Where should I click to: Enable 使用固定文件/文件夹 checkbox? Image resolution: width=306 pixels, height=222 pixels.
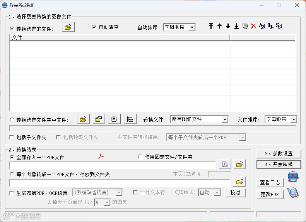140,157
